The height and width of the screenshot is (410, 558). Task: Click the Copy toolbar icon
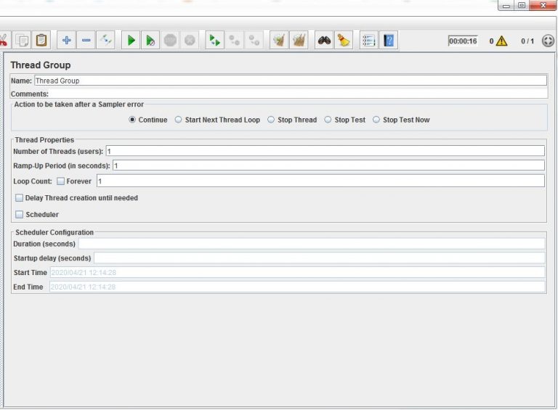click(23, 41)
